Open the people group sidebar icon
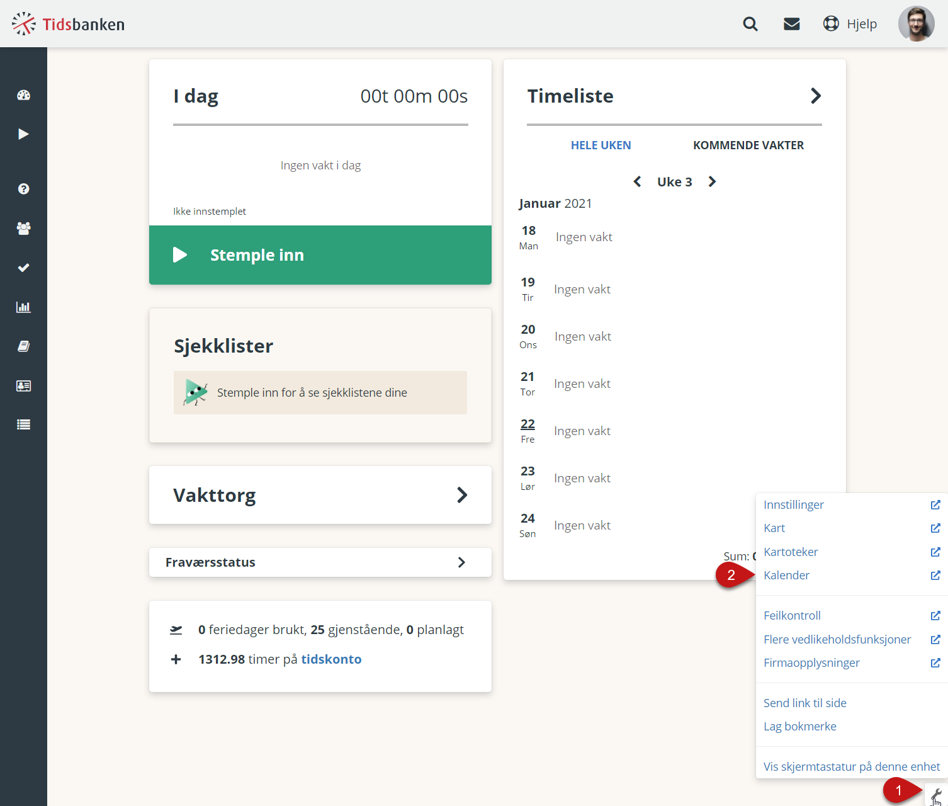The height and width of the screenshot is (806, 948). coord(23,229)
